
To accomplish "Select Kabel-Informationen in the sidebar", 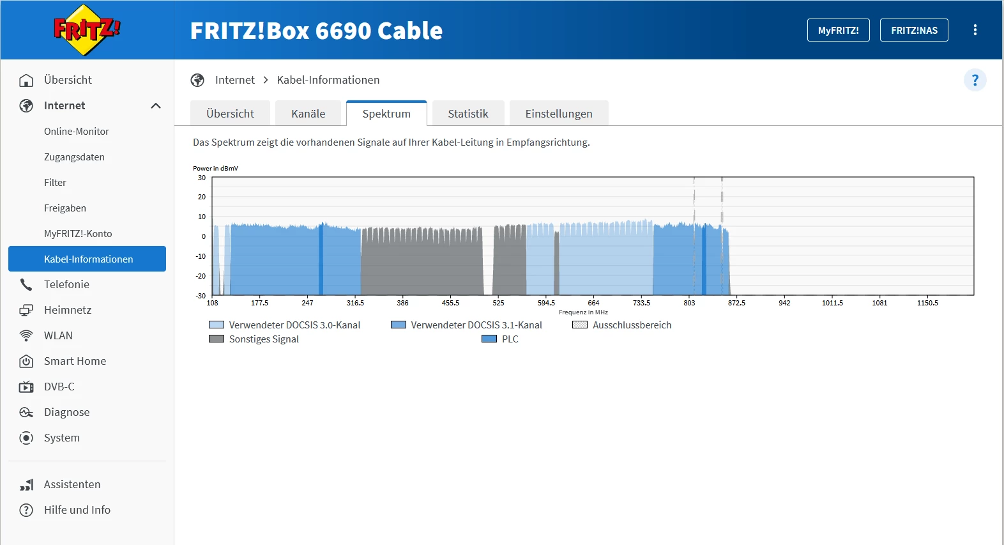I will 87,259.
